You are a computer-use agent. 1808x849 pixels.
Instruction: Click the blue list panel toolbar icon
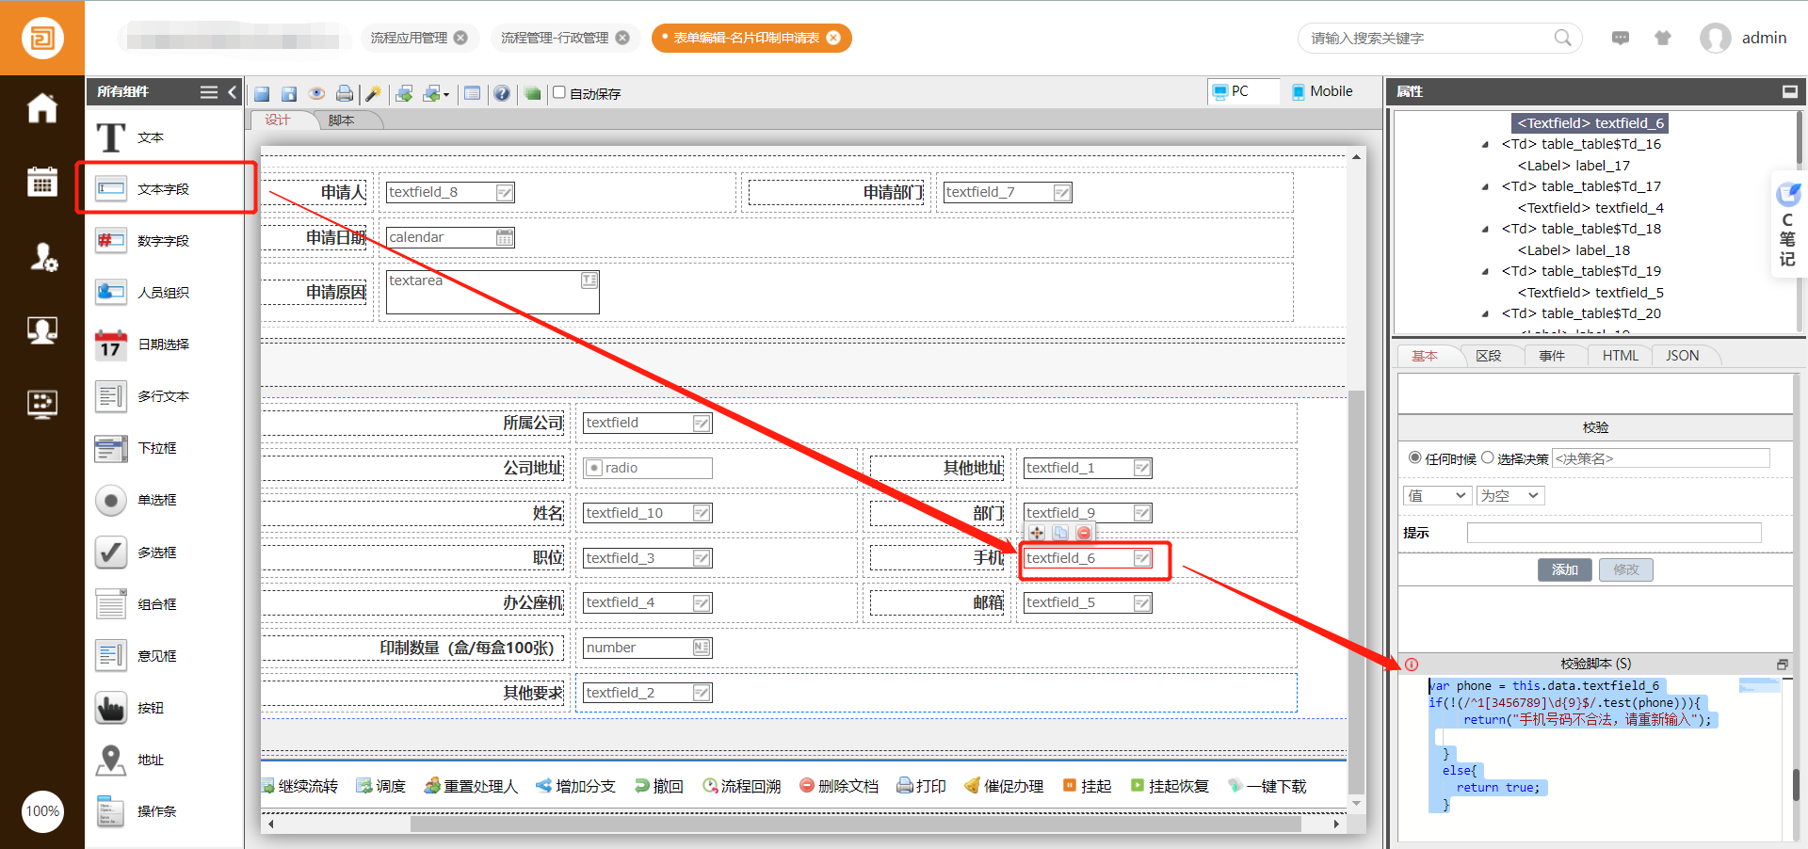click(x=472, y=93)
